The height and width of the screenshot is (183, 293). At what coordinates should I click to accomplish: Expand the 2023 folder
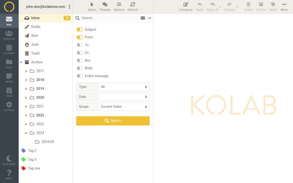point(26,124)
